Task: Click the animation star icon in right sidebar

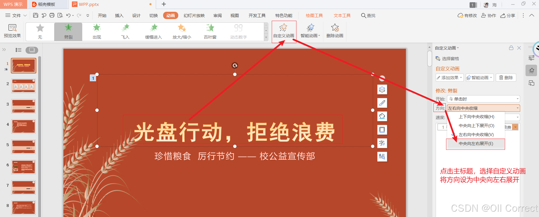Action: coord(531,71)
